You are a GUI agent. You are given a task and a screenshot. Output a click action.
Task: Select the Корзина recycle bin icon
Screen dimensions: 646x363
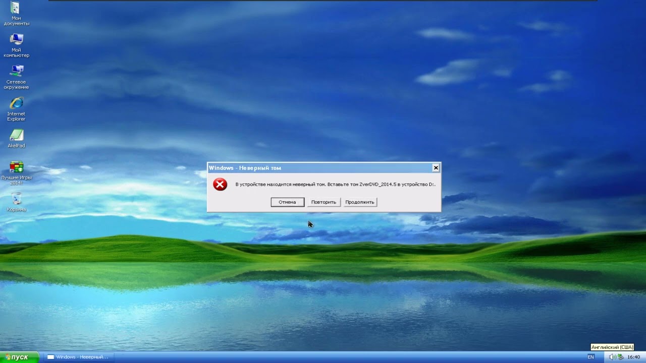point(16,202)
